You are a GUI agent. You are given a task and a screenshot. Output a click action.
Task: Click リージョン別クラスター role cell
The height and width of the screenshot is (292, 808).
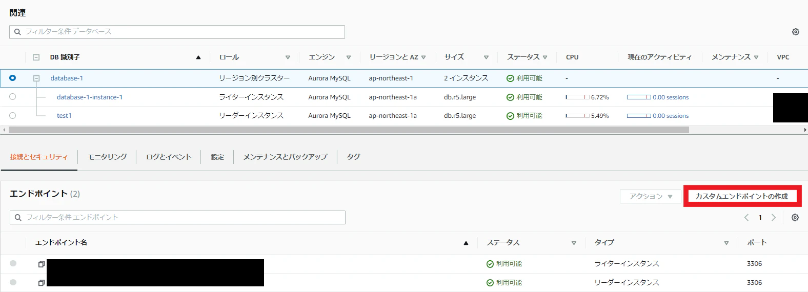click(x=254, y=78)
